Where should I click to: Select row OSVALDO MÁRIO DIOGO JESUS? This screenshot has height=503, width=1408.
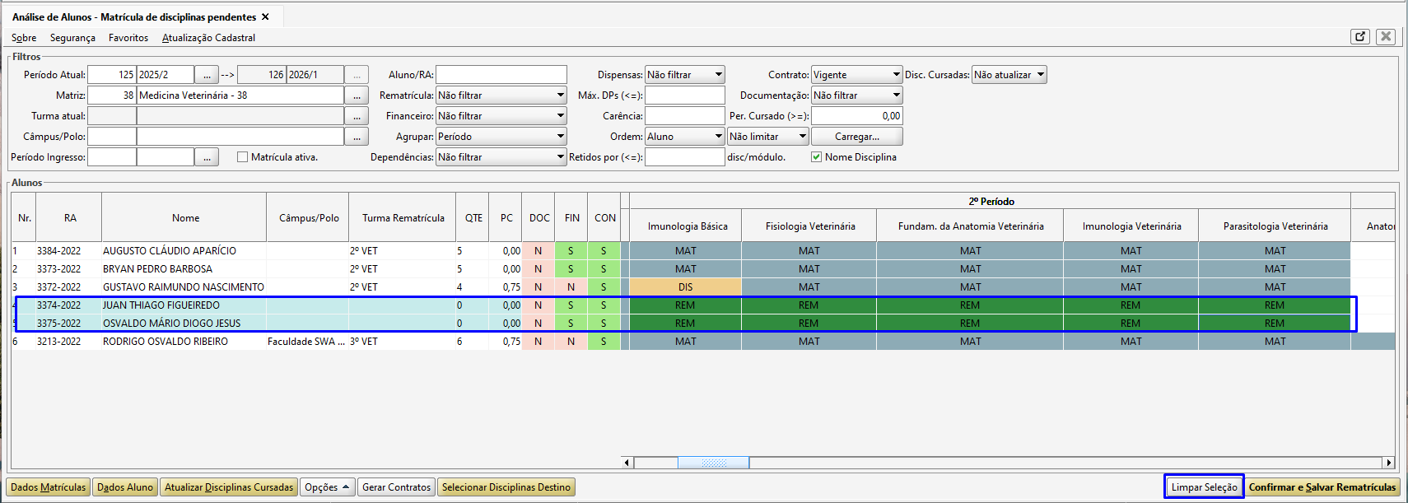[x=703, y=324]
